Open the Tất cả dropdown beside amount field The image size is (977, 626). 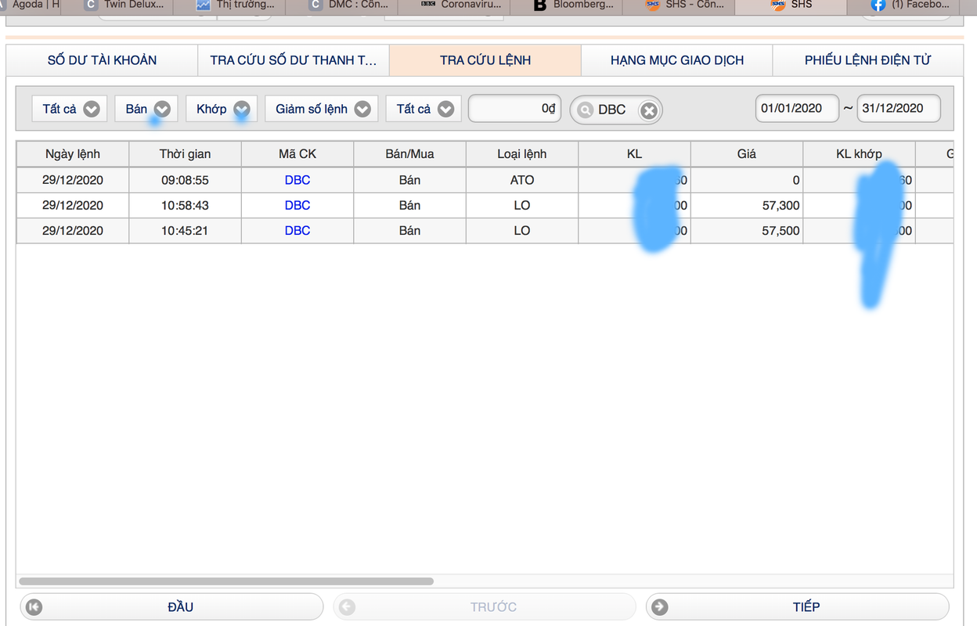tap(424, 109)
